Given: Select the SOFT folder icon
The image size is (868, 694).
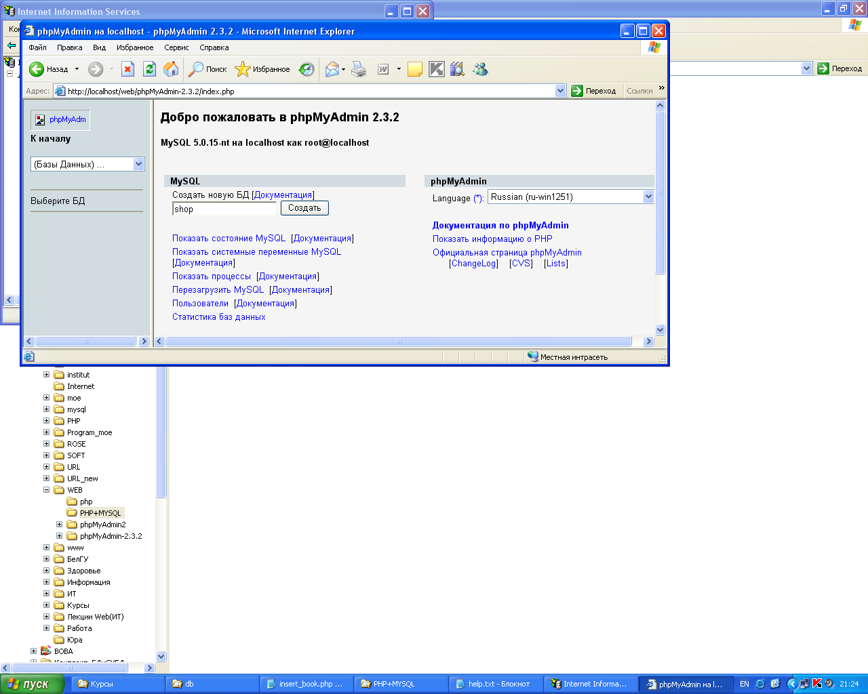Looking at the screenshot, I should point(59,455).
